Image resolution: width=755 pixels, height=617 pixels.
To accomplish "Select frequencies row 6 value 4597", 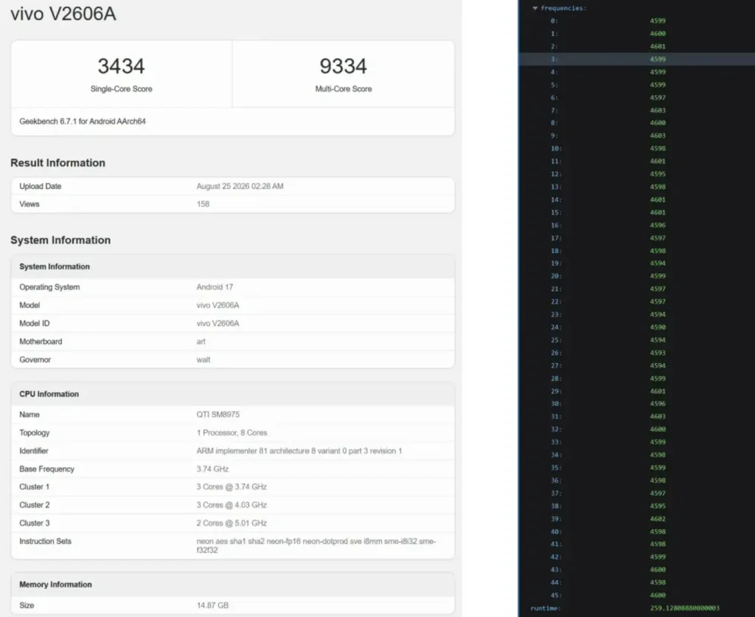I will (x=658, y=97).
